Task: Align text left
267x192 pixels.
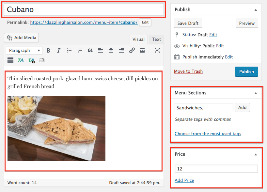Action: pos(101,50)
